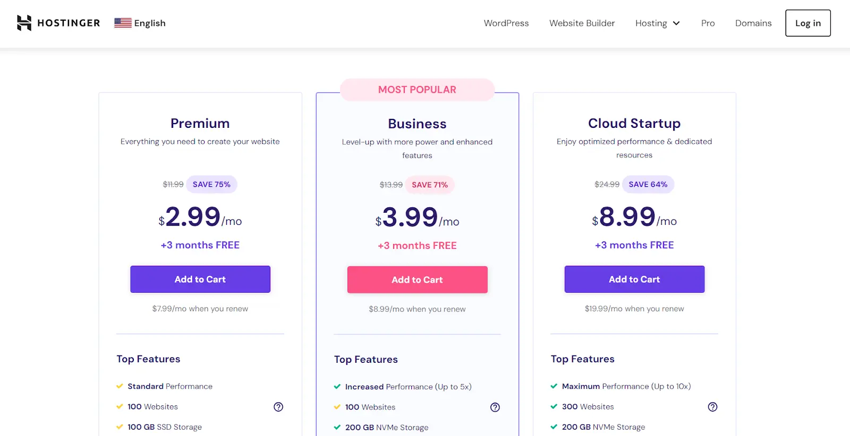Click the checkmark next to 200 GB NVMe Storage
Image resolution: width=850 pixels, height=436 pixels.
(x=337, y=427)
